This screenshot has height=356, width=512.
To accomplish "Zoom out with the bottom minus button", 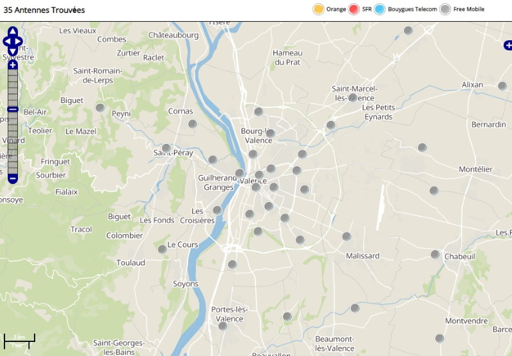I will (12, 178).
